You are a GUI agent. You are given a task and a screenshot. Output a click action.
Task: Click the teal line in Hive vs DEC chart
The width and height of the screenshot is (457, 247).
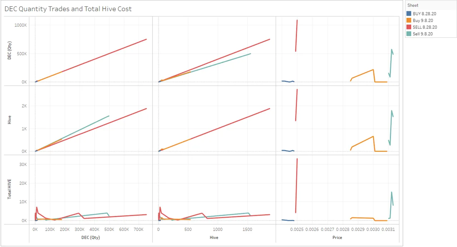pyautogui.click(x=86, y=127)
